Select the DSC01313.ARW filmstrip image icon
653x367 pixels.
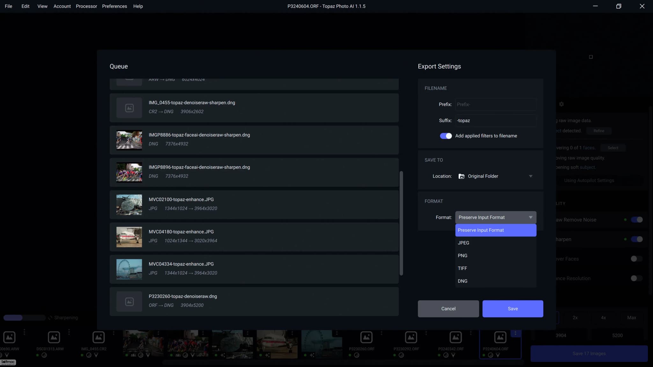coord(54,337)
